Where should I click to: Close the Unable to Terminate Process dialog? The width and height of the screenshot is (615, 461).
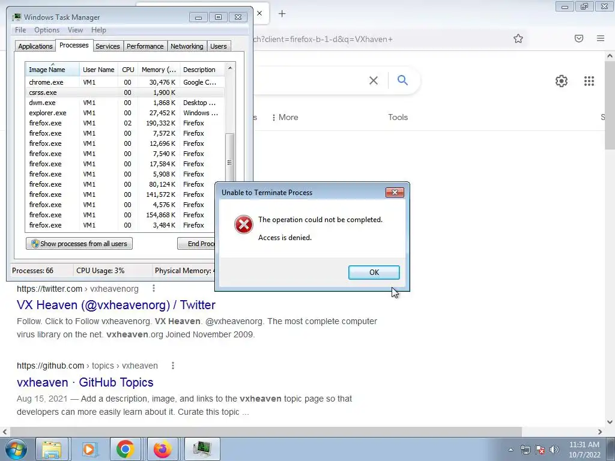point(395,192)
